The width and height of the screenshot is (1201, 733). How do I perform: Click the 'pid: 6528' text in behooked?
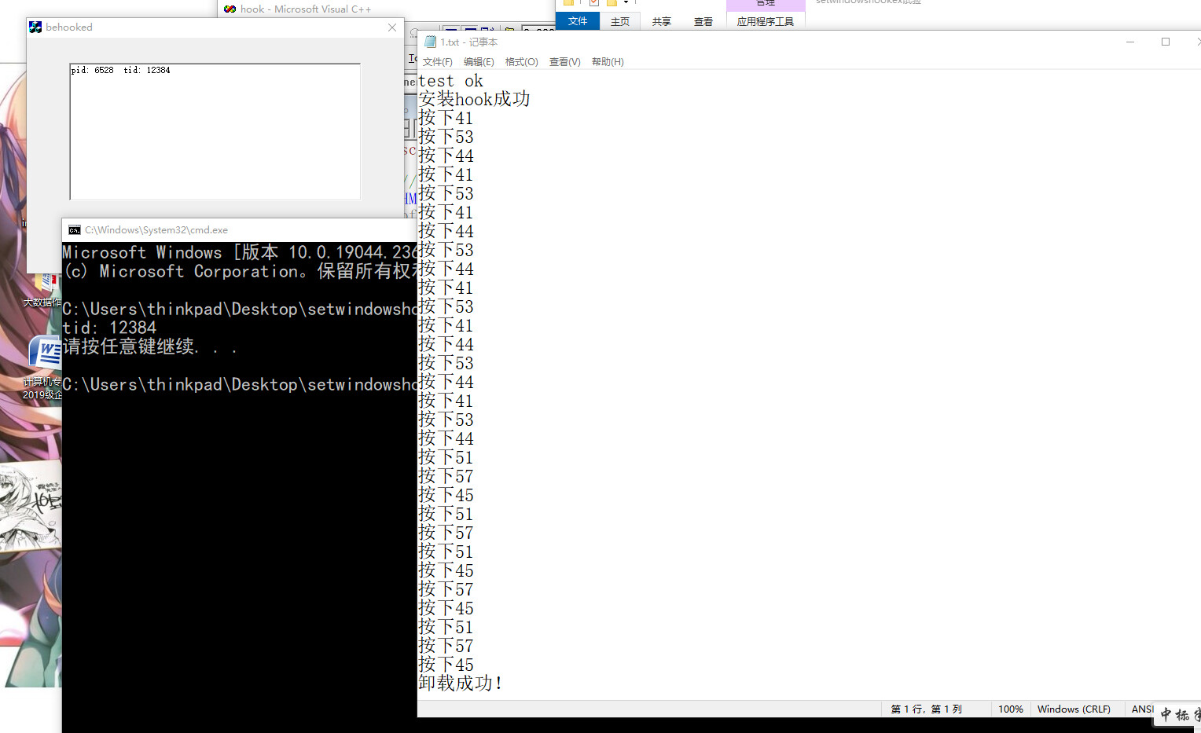pyautogui.click(x=93, y=71)
